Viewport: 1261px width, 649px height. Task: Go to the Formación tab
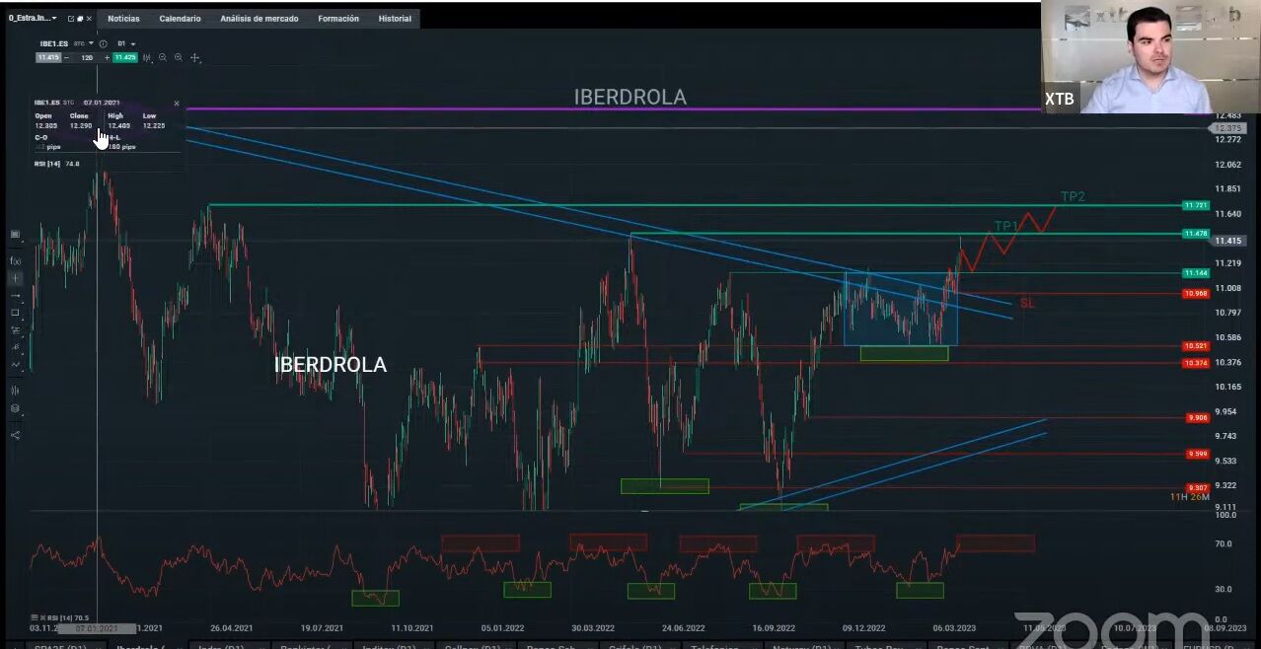(x=338, y=19)
